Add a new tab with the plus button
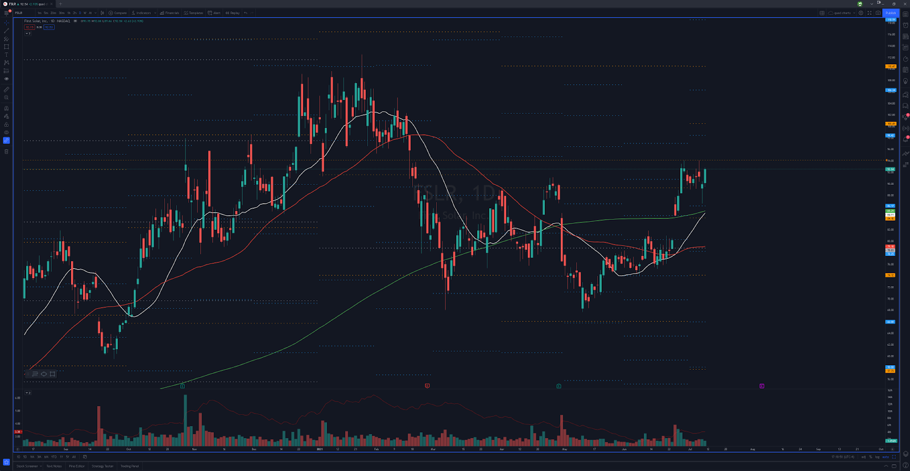The height and width of the screenshot is (471, 910). point(60,4)
